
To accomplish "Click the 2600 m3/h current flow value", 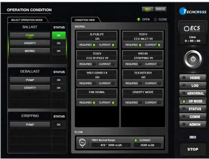I will coord(147,145).
